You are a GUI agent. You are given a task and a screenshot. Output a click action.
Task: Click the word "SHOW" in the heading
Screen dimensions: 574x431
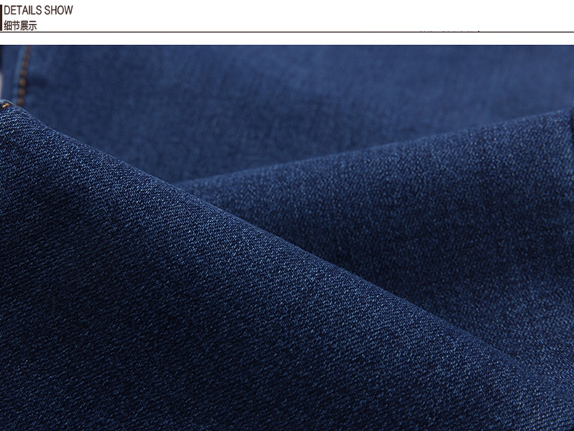click(x=59, y=11)
